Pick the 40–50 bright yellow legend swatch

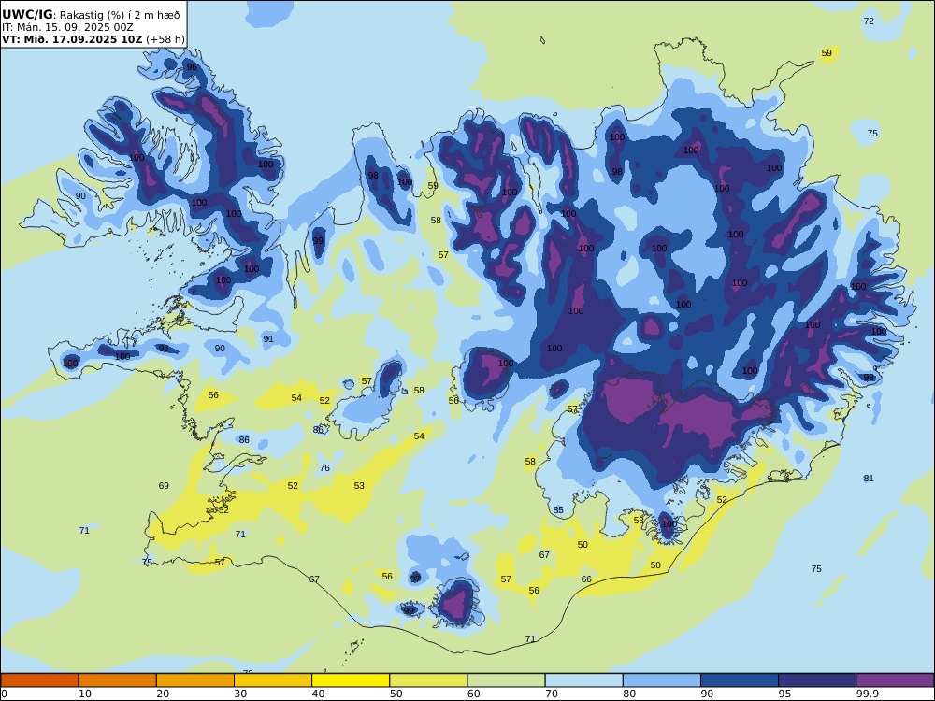pos(351,680)
